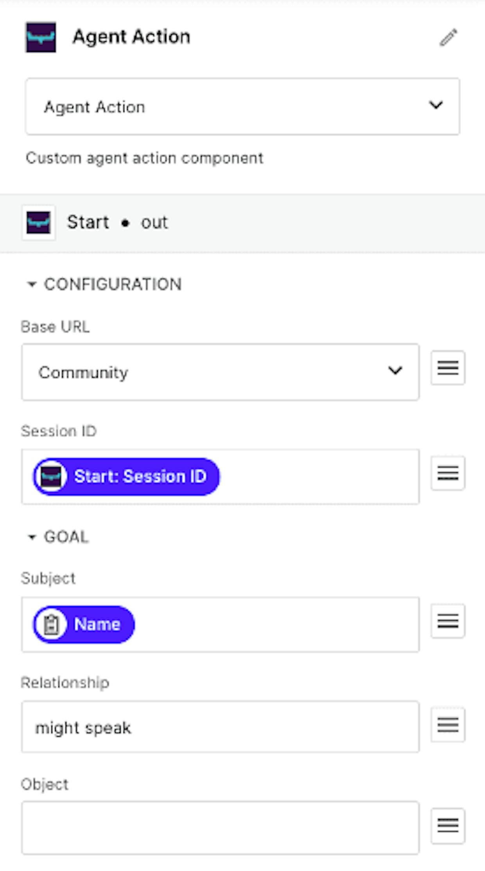
Task: Open the Base URL Community dropdown
Action: (x=221, y=372)
